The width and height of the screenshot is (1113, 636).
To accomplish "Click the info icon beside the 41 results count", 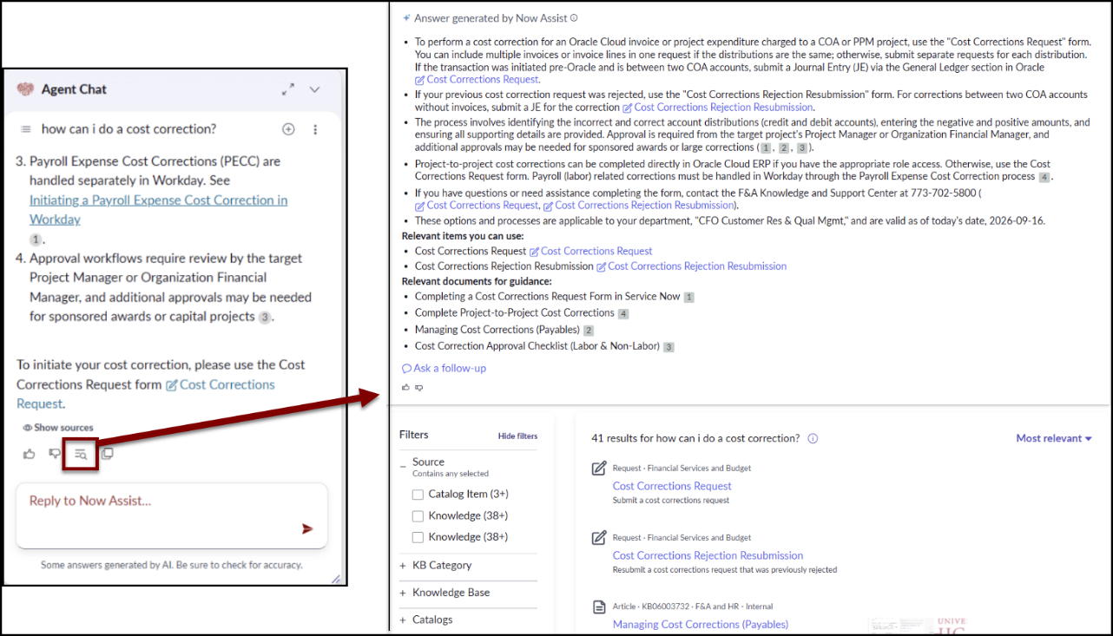I will [813, 438].
